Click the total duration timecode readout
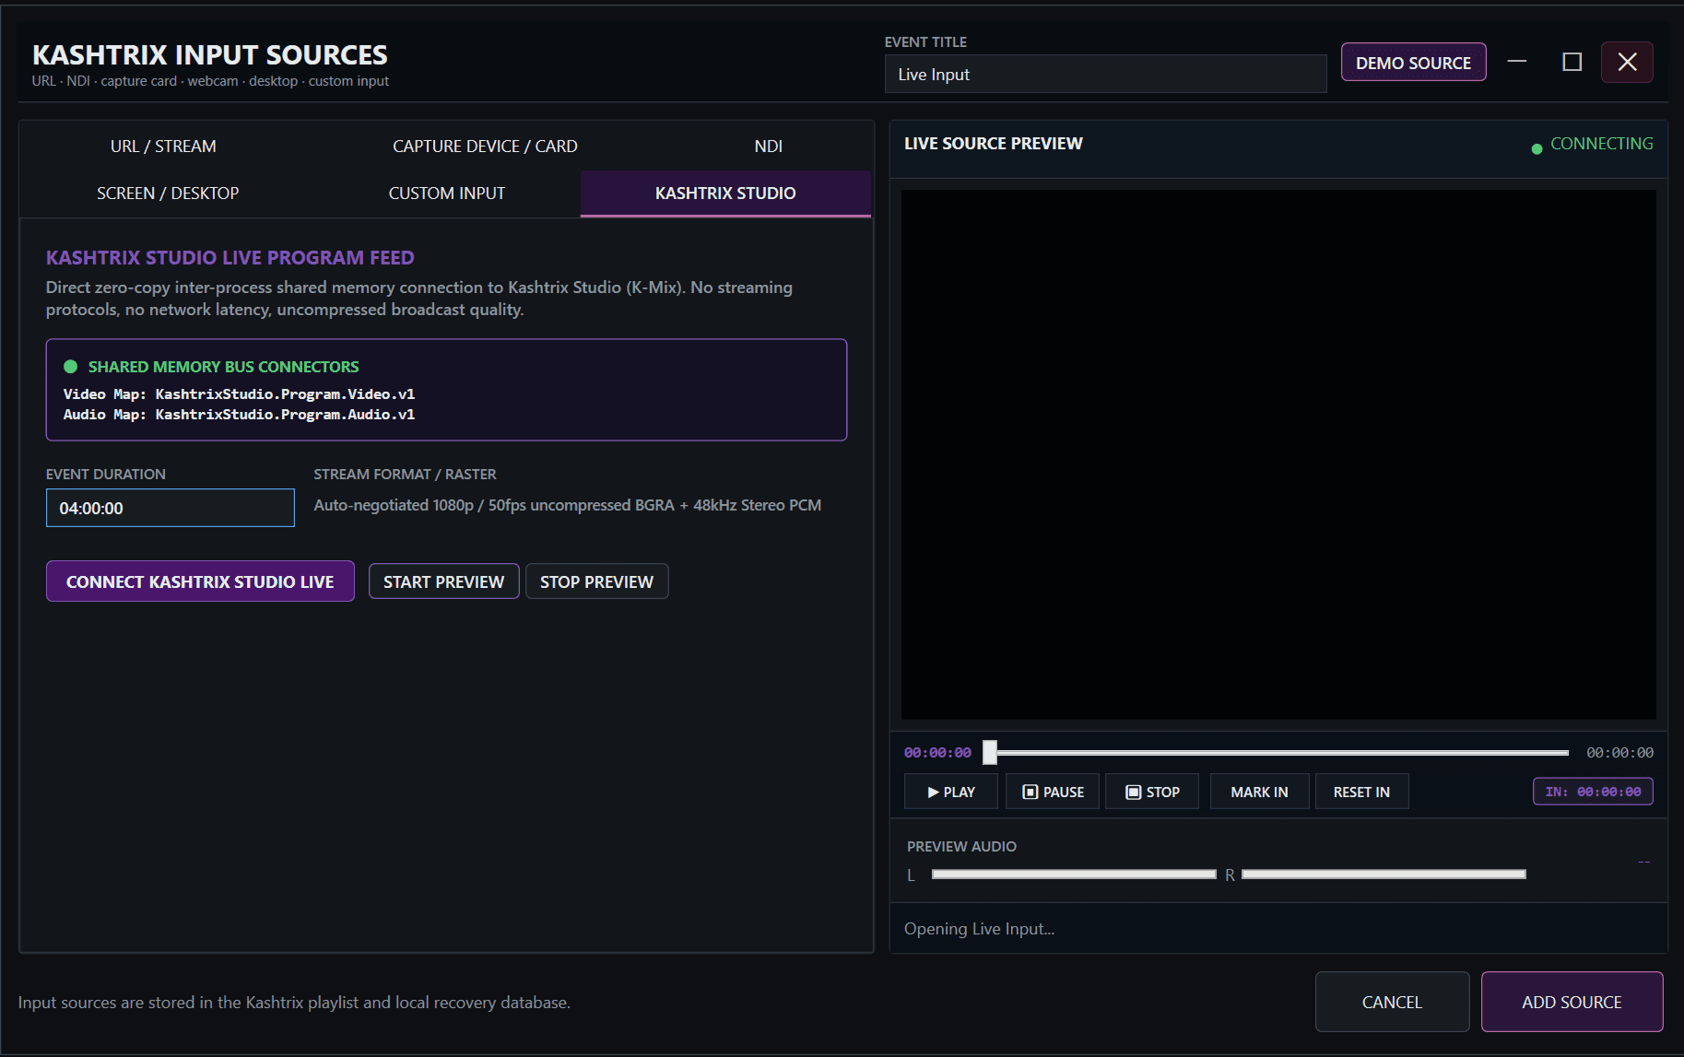 [1619, 753]
